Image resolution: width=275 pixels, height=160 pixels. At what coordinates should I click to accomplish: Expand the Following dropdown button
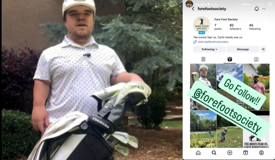209,49
